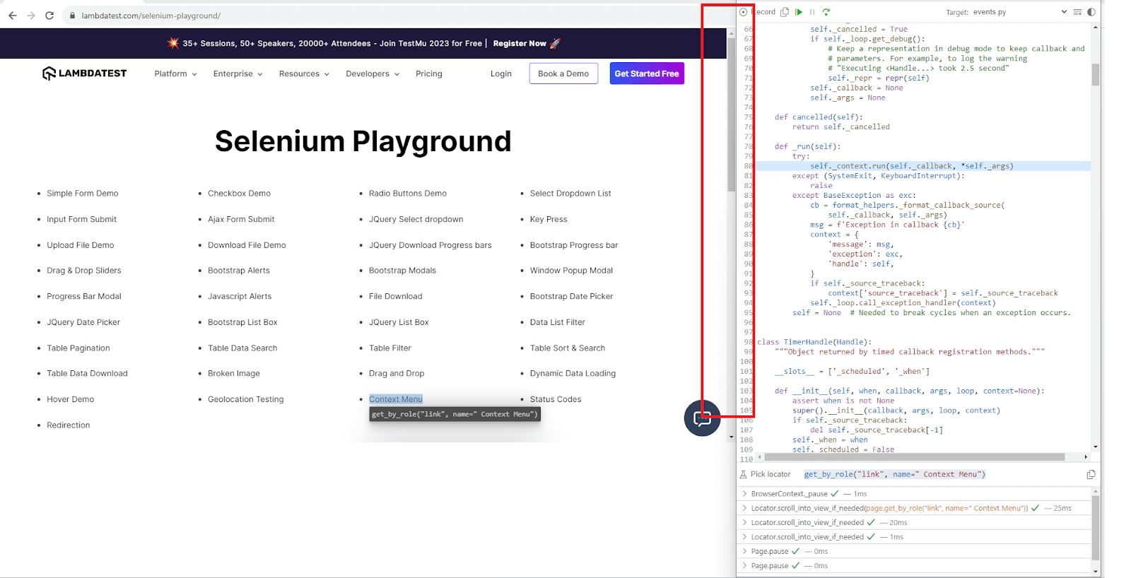Click the browser forward arrow
This screenshot has width=1131, height=578.
tap(31, 16)
